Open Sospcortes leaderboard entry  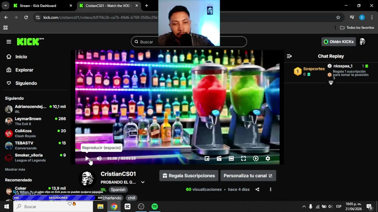[309, 71]
